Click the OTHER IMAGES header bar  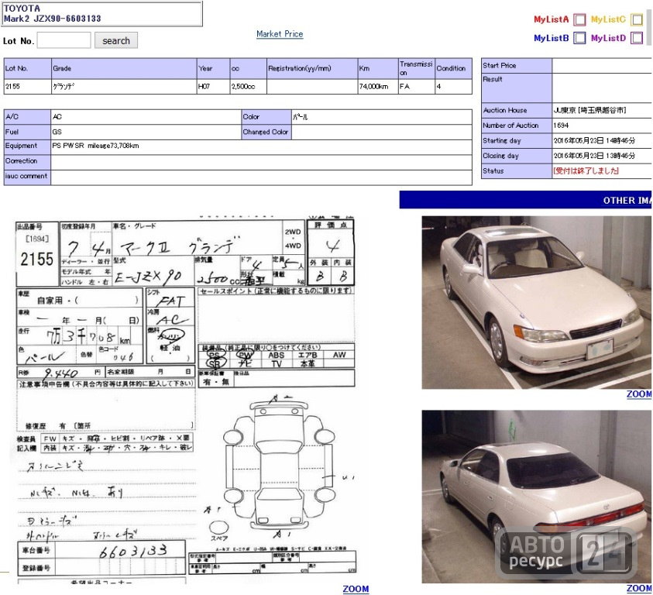click(x=525, y=200)
